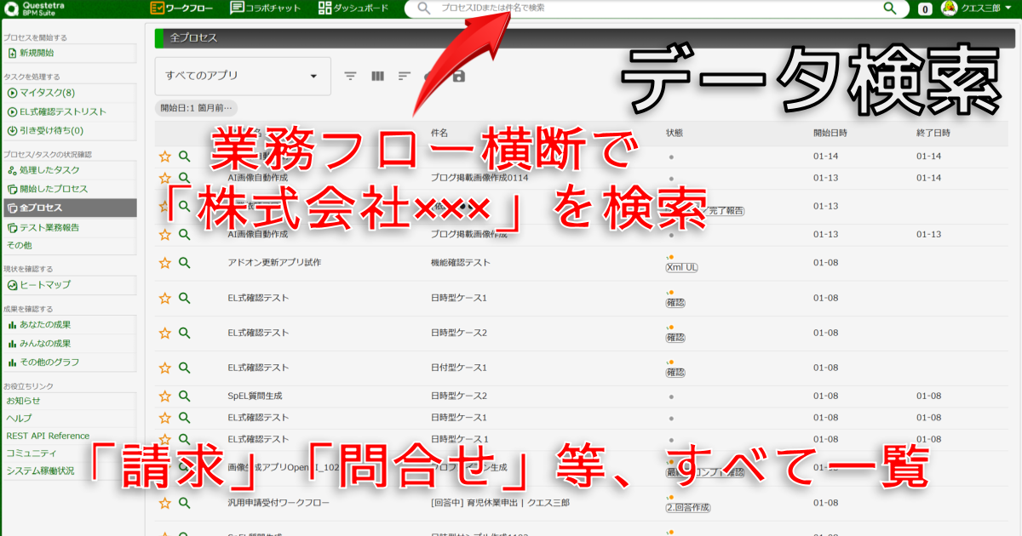Click the save filter floppy disk icon
This screenshot has width=1022, height=536.
point(459,76)
